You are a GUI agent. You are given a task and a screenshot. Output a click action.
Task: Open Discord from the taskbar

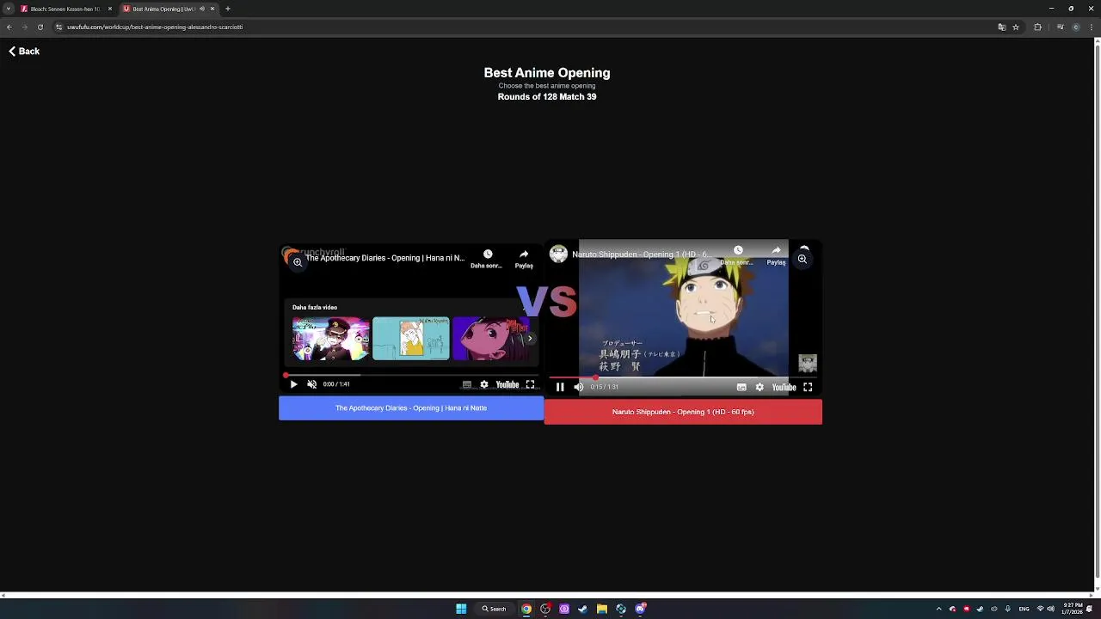tap(640, 609)
